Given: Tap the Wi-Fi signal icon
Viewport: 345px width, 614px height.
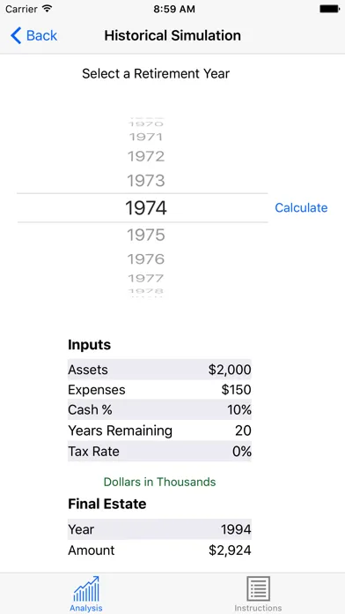Looking at the screenshot, I should 48,9.
